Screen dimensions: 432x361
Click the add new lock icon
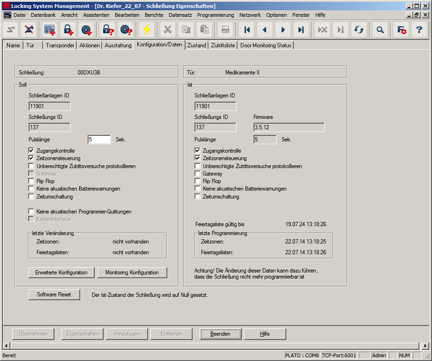[68, 29]
